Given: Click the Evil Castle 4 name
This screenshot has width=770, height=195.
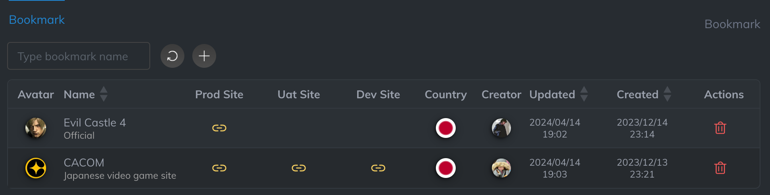Looking at the screenshot, I should point(95,123).
